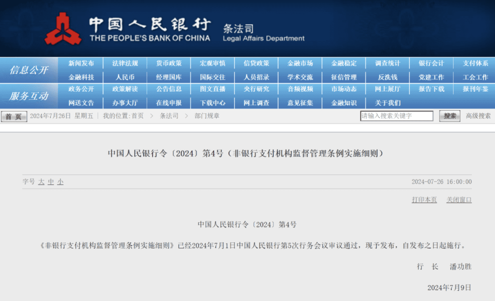Focus the search keyword input field
This screenshot has width=495, height=301.
[397, 116]
